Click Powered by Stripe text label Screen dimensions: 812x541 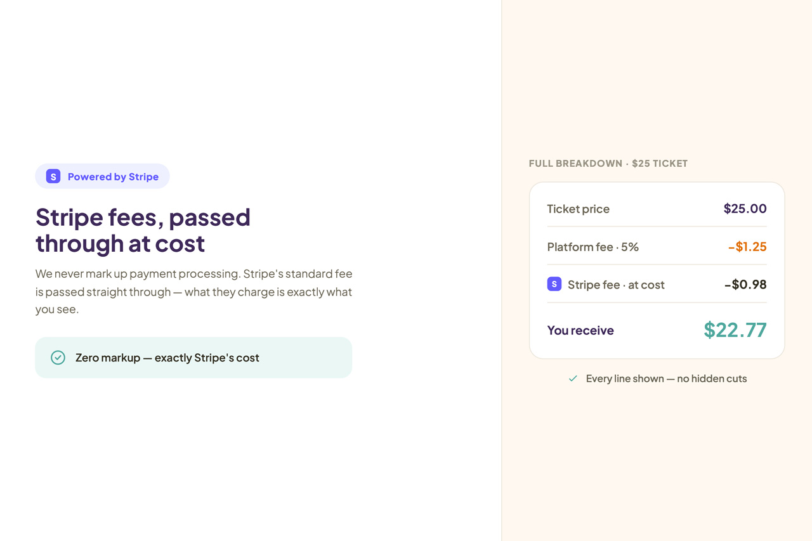(x=113, y=177)
